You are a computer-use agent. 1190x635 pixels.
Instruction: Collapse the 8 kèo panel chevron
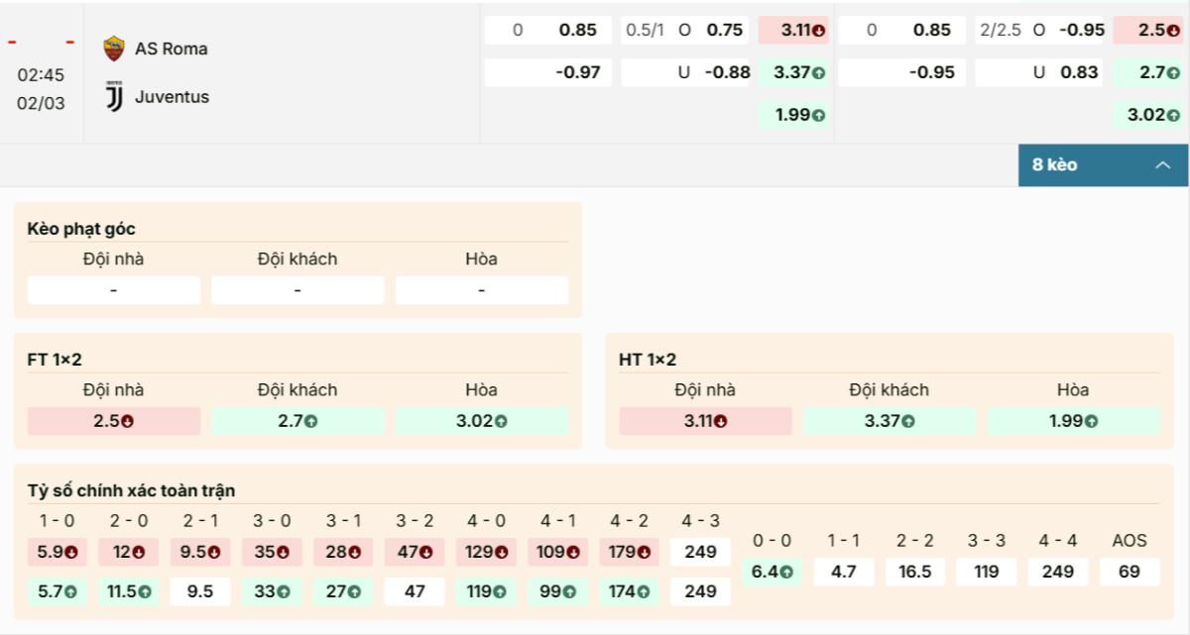(1163, 165)
